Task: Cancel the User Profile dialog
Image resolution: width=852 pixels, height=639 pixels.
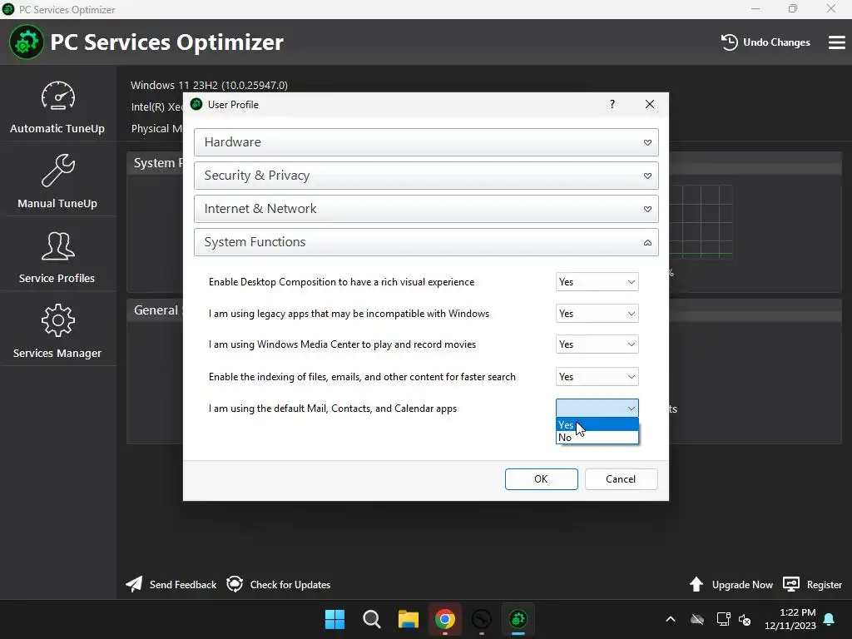Action: click(x=621, y=478)
